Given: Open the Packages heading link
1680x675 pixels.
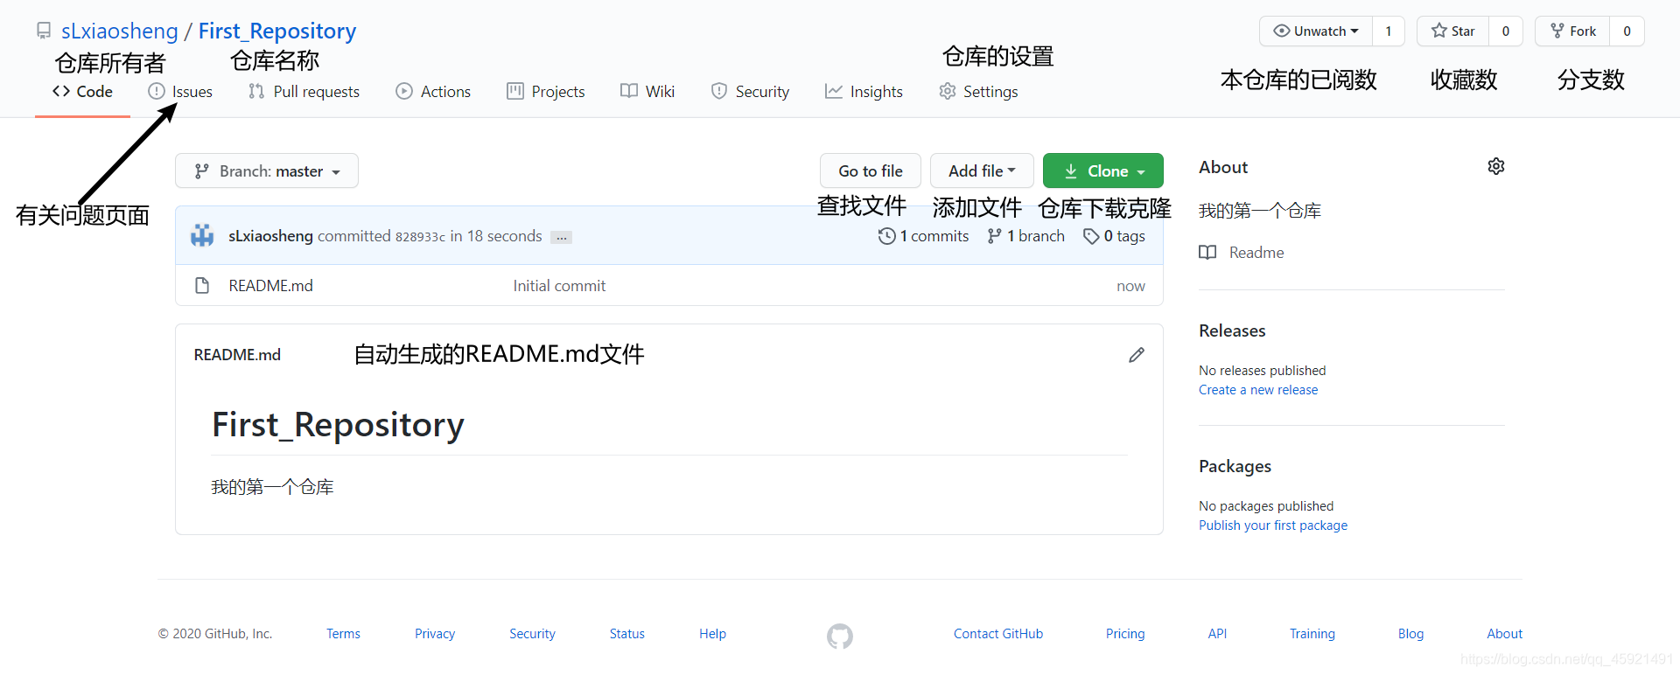Looking at the screenshot, I should pos(1235,466).
